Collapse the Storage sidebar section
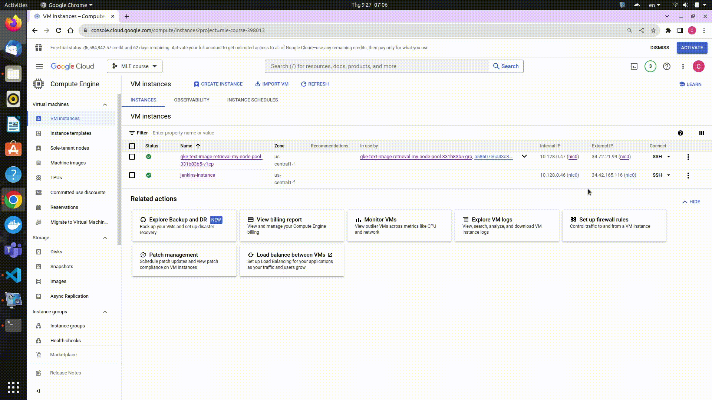The image size is (712, 400). point(105,238)
